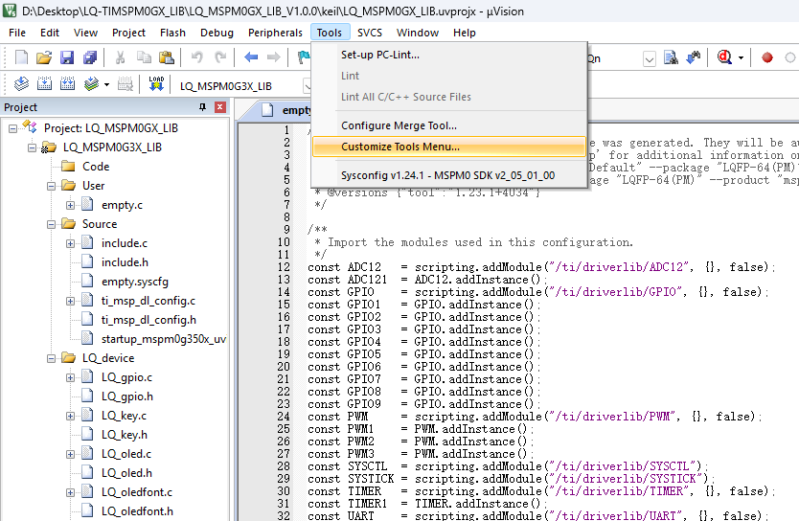The height and width of the screenshot is (521, 799).
Task: Stop build icon
Action: pos(126,83)
